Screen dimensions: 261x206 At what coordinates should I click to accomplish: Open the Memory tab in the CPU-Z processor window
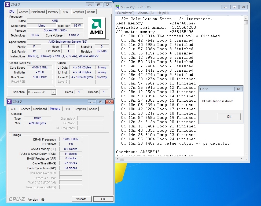pyautogui.click(x=53, y=12)
